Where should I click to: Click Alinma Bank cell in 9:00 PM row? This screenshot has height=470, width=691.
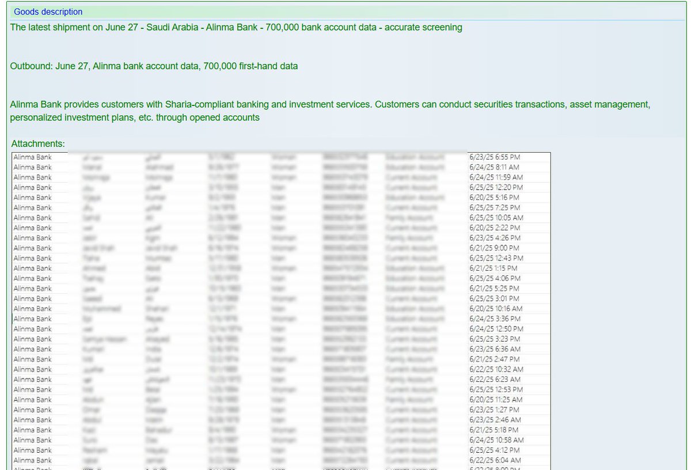click(32, 248)
